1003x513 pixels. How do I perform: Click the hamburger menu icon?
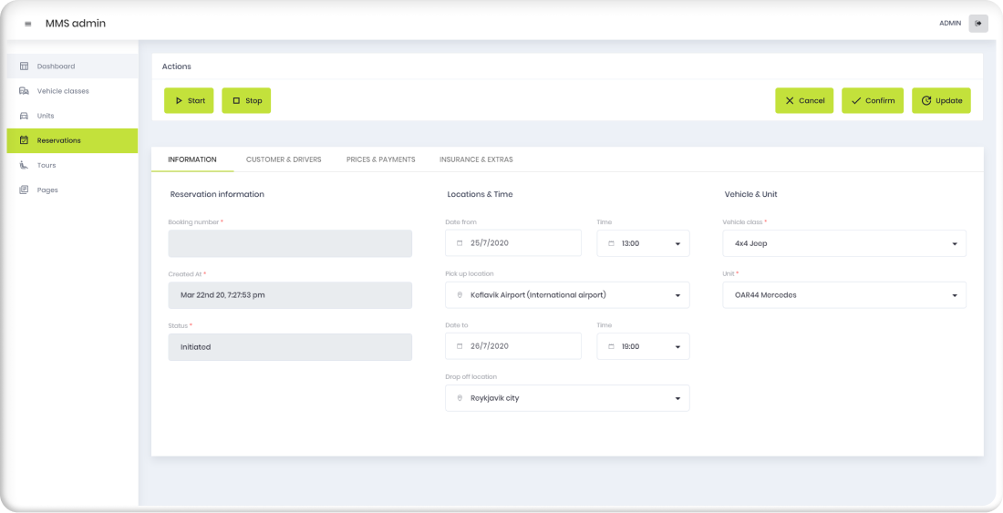click(x=27, y=24)
